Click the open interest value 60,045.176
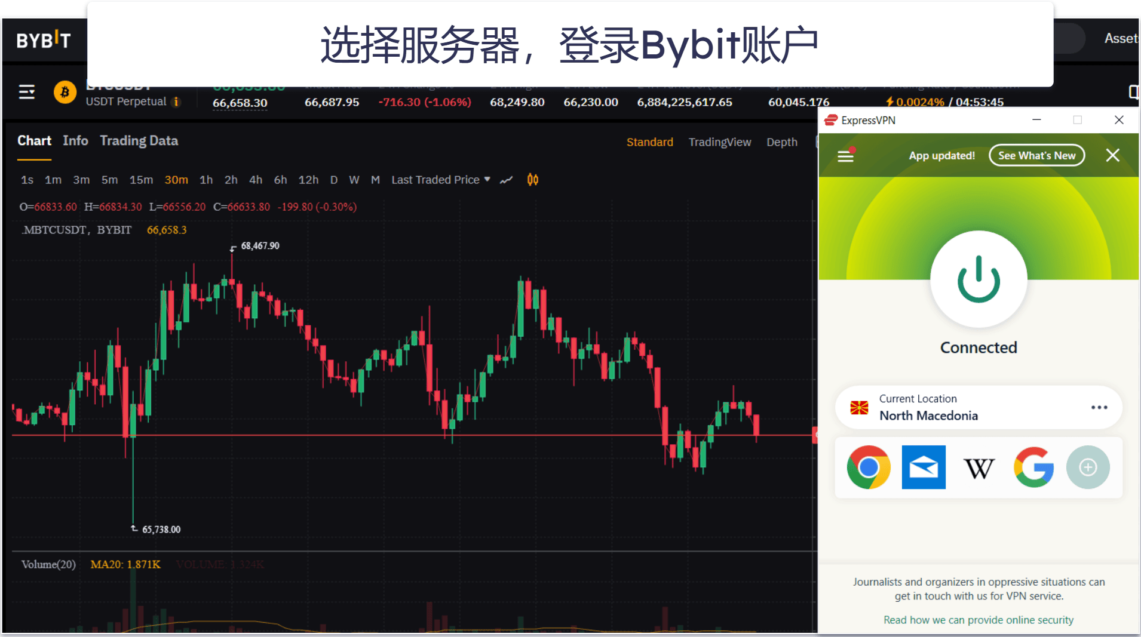 (799, 102)
